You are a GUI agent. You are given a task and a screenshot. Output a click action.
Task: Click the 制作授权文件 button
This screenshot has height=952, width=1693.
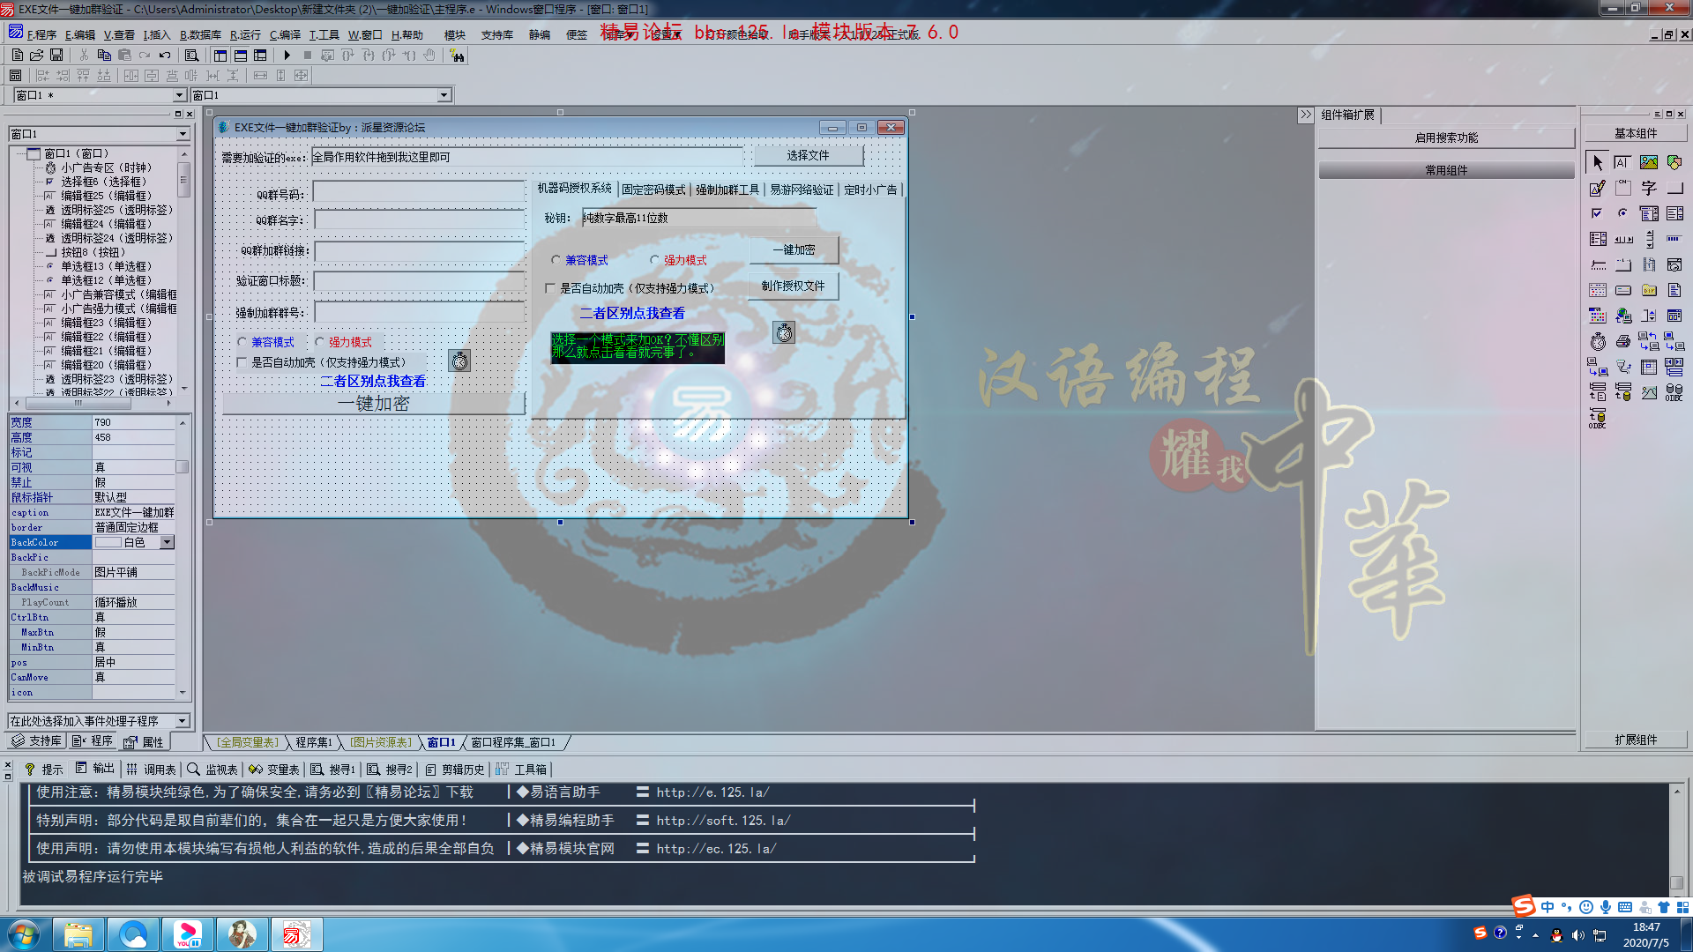click(793, 286)
